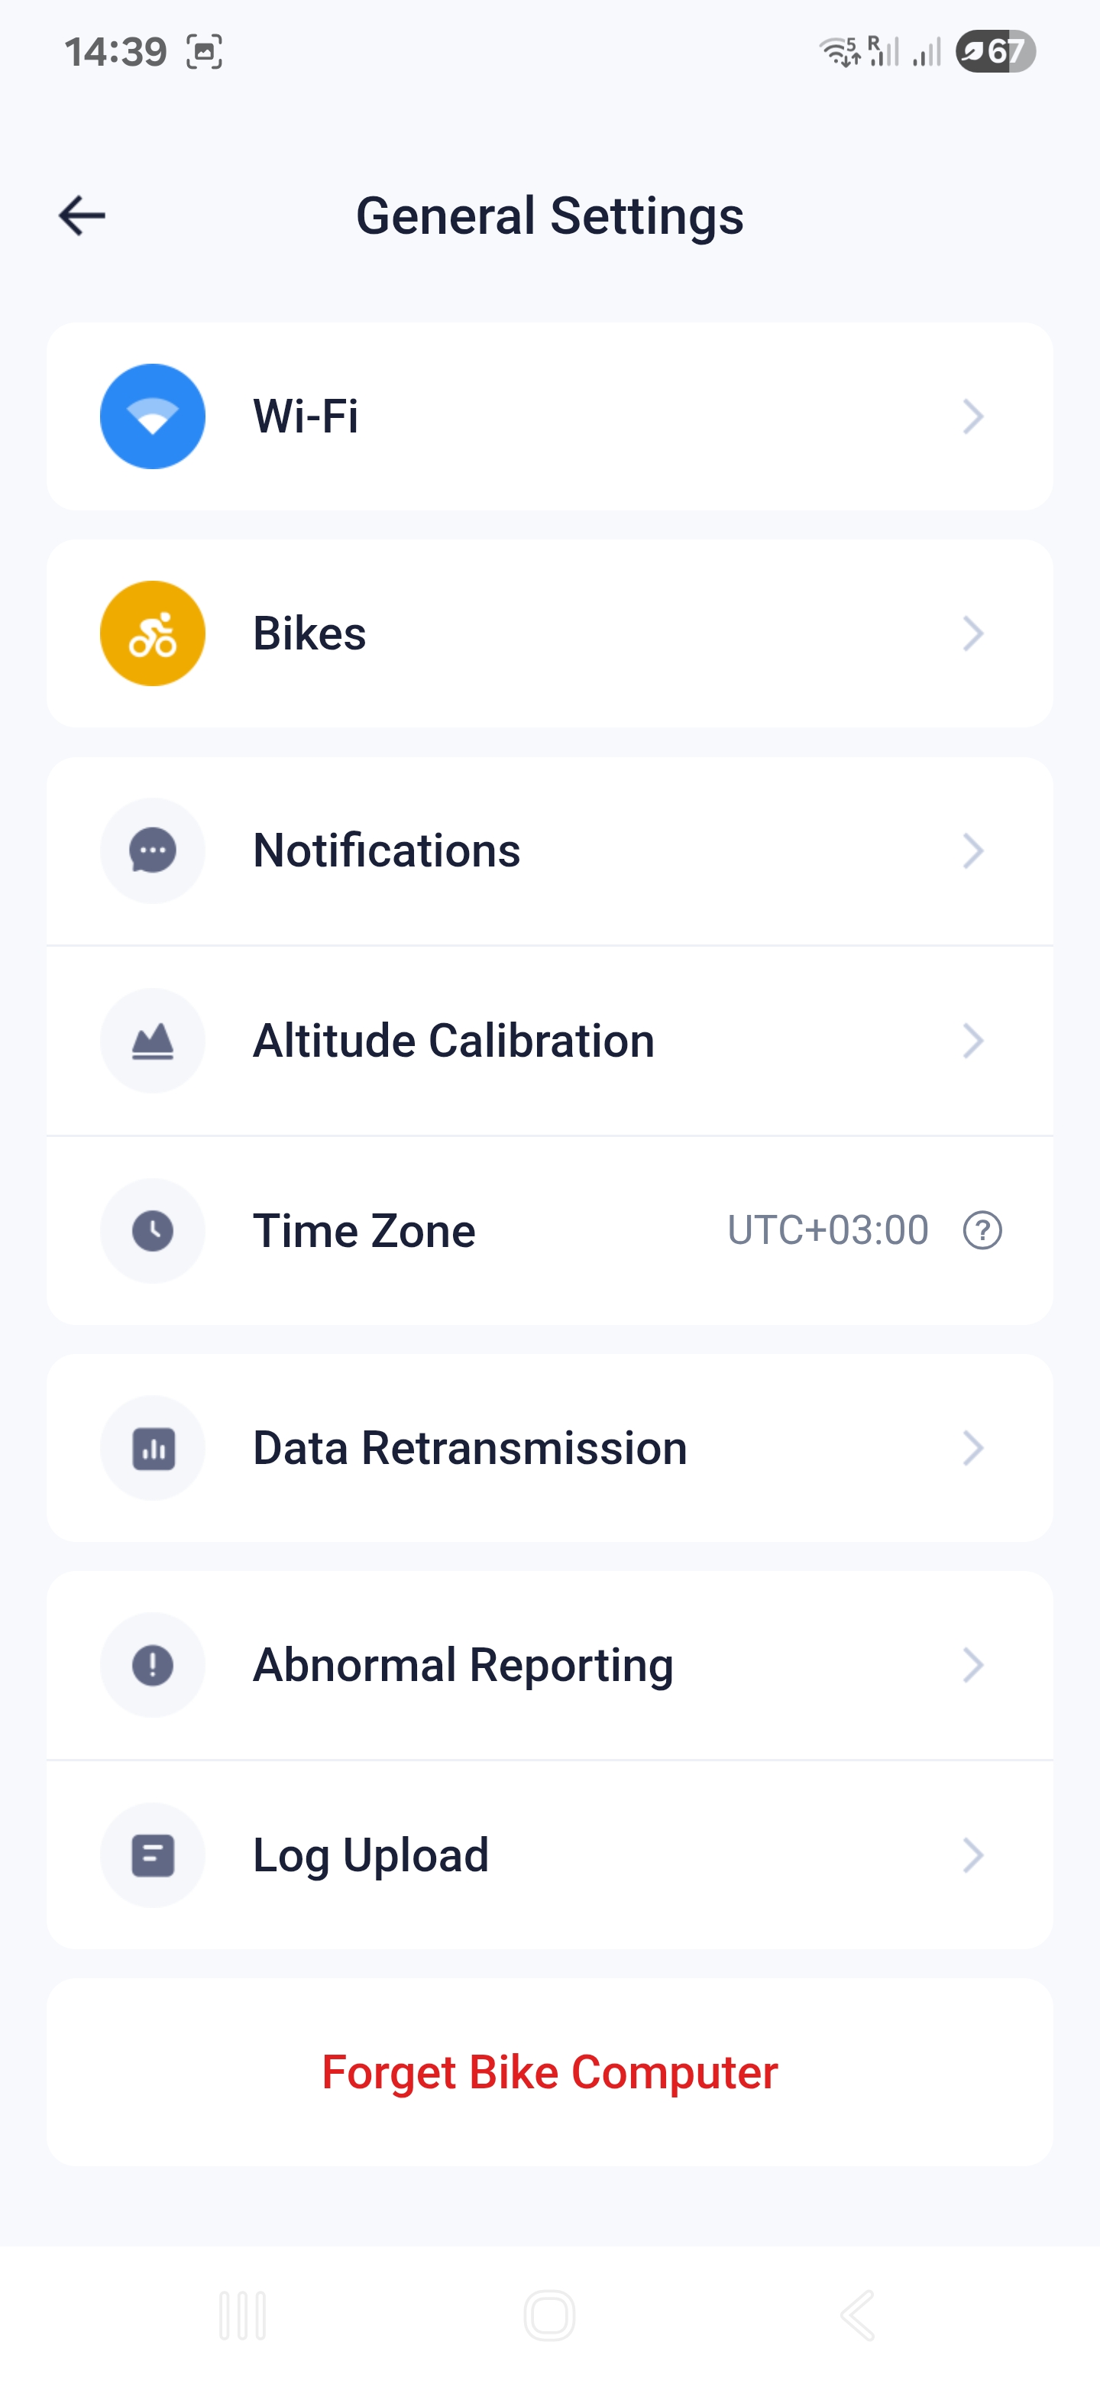The height and width of the screenshot is (2384, 1100).
Task: Open the Notifications settings entry
Action: (x=387, y=850)
